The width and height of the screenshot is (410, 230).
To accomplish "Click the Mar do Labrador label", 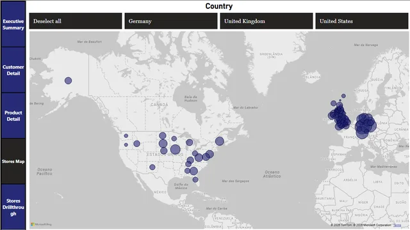I will (245, 107).
